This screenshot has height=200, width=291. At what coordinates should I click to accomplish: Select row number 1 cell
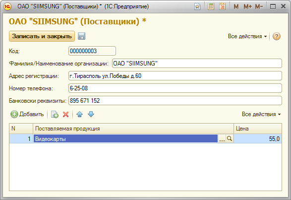click(21, 138)
